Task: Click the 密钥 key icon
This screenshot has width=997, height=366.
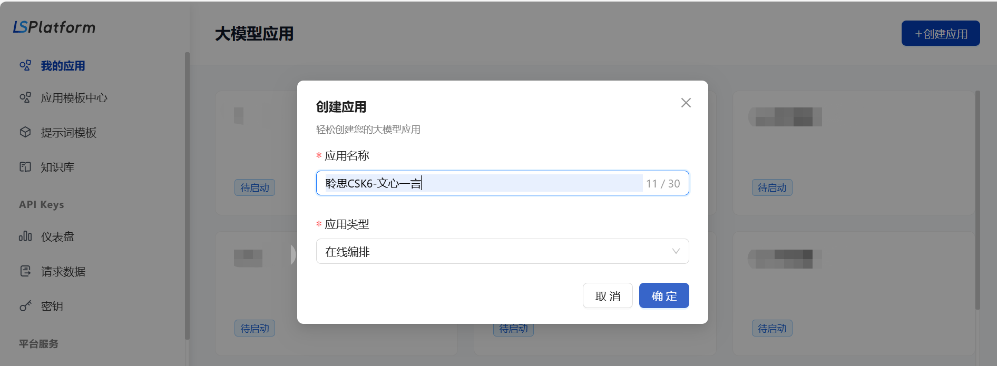Action: point(25,306)
